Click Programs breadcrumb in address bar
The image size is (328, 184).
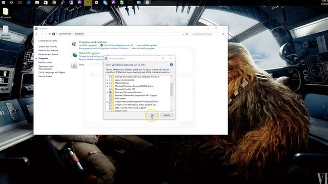79,34
